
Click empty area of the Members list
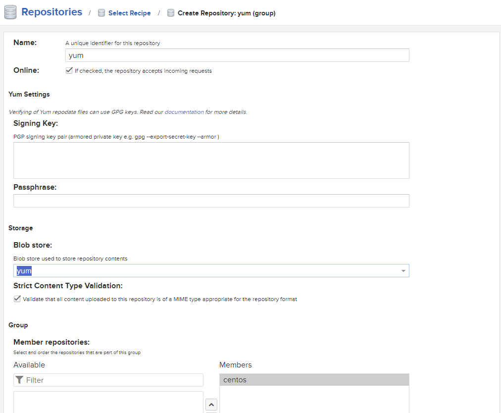(x=314, y=400)
